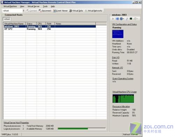This screenshot has height=137, width=175.
Task: Open the Help menu
Action: coord(53,6)
